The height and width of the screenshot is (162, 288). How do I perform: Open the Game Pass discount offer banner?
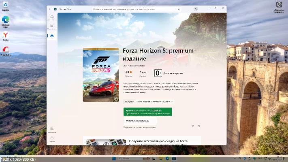[142, 141]
